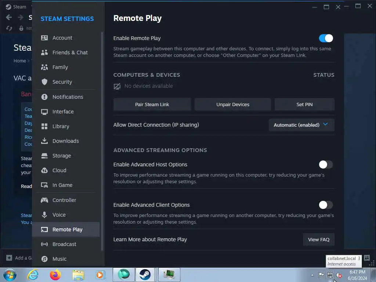Click the settings sidebar scrollbar
The width and height of the screenshot is (376, 282).
coord(102,141)
